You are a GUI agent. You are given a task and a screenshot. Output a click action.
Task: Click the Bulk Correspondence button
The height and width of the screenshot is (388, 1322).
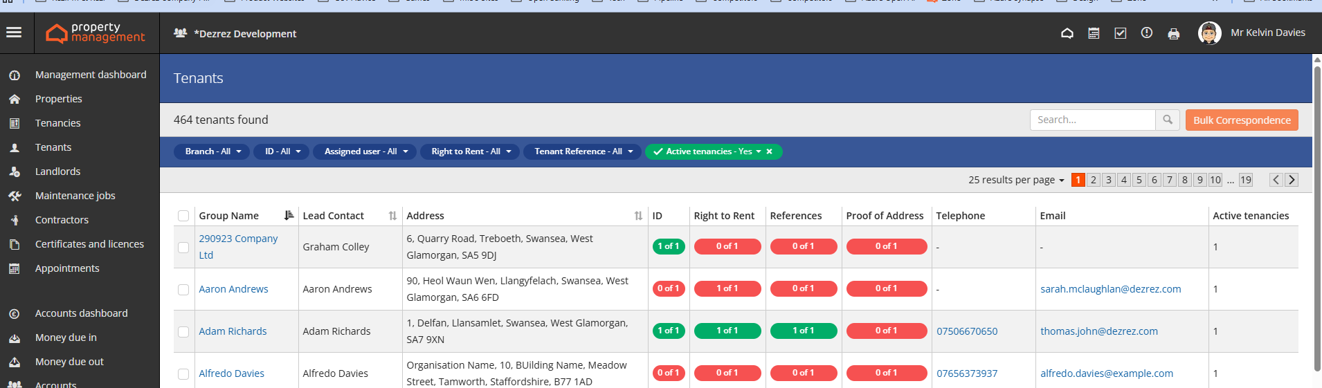[1242, 120]
